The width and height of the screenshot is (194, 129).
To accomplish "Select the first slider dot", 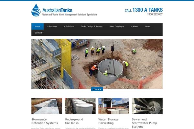I will pos(94,89).
